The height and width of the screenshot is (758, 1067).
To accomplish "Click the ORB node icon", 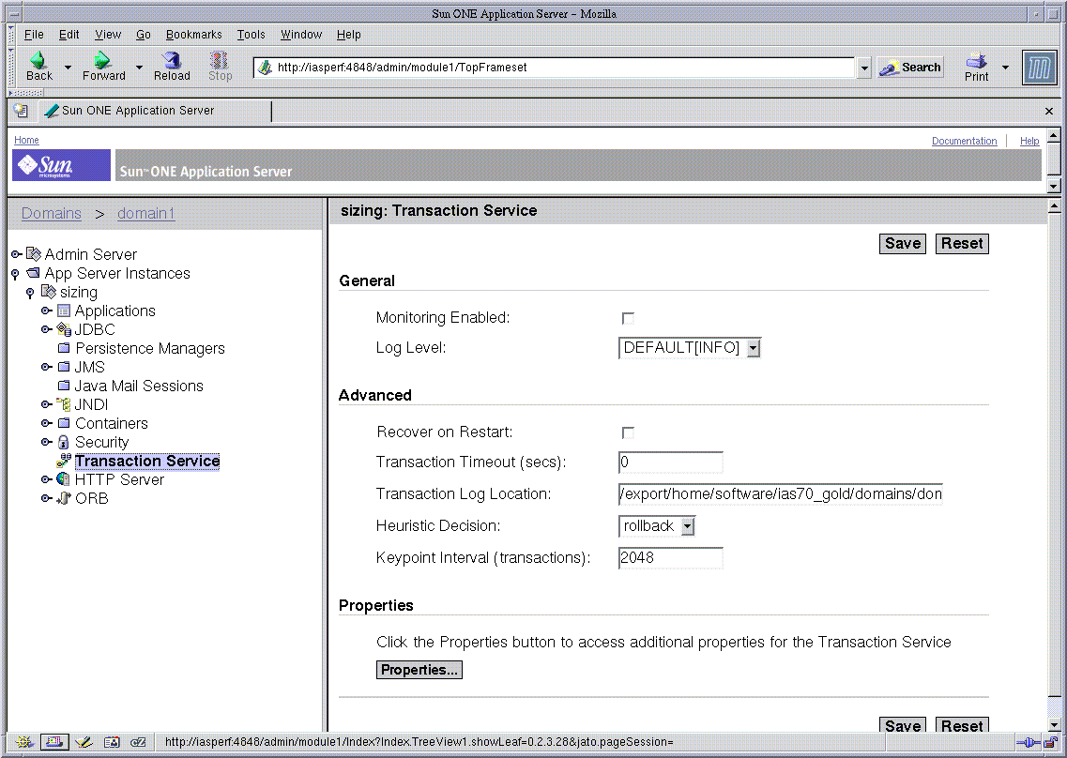I will [63, 498].
